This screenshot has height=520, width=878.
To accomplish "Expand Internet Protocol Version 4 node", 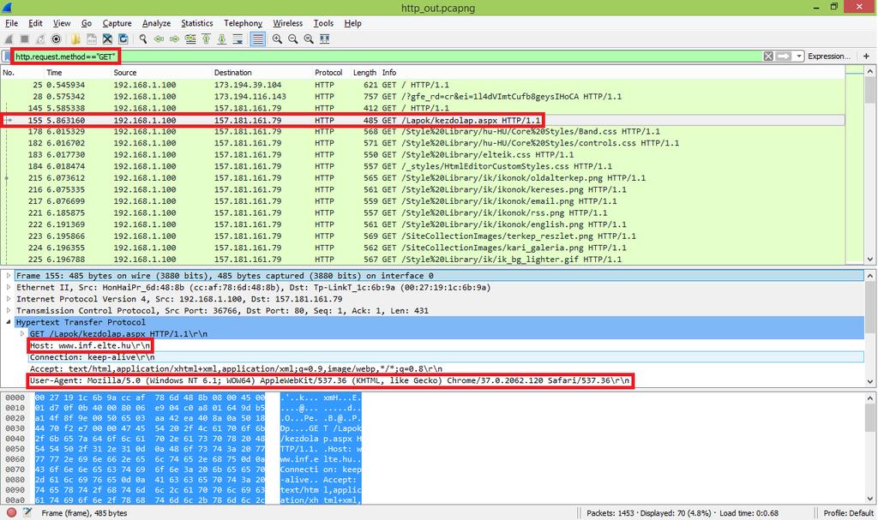I will tap(9, 299).
